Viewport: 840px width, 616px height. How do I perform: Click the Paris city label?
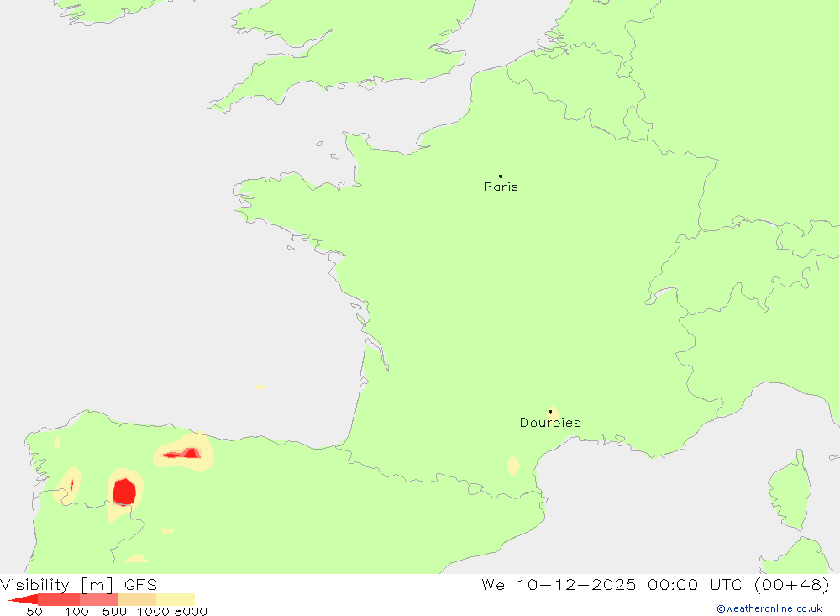click(x=501, y=187)
